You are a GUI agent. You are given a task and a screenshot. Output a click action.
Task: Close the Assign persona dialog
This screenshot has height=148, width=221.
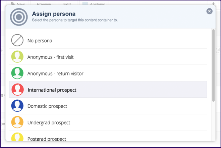point(210,11)
